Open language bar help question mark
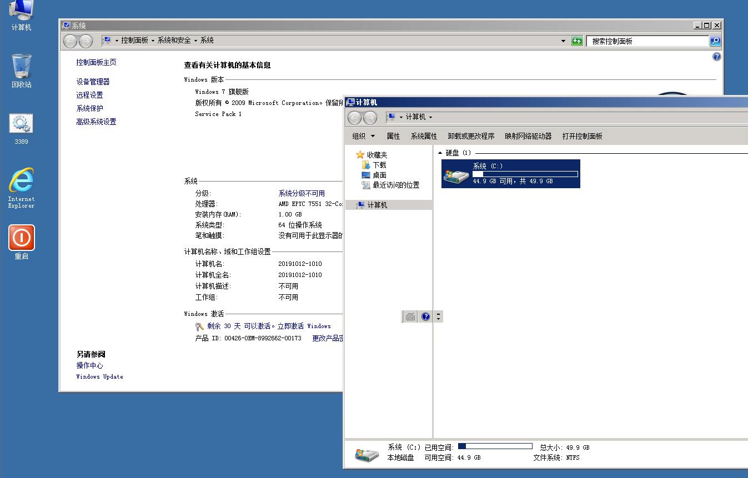Viewport: 748px width, 478px height. tap(426, 316)
